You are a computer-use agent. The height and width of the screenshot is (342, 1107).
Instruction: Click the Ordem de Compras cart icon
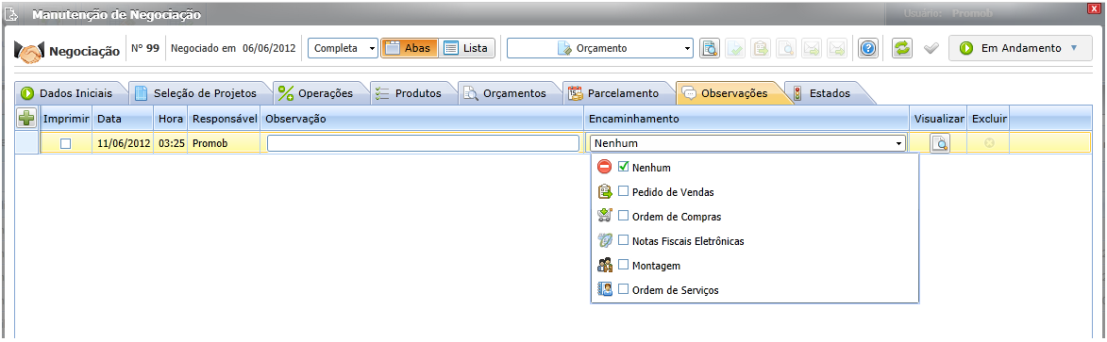pos(604,216)
